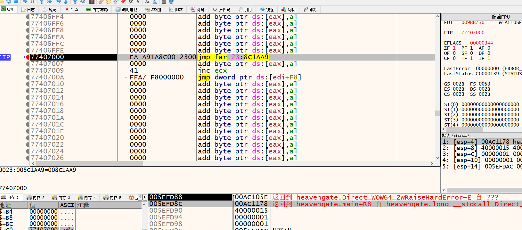
Task: Open the 笔记 (Notes) tab
Action: point(50,10)
